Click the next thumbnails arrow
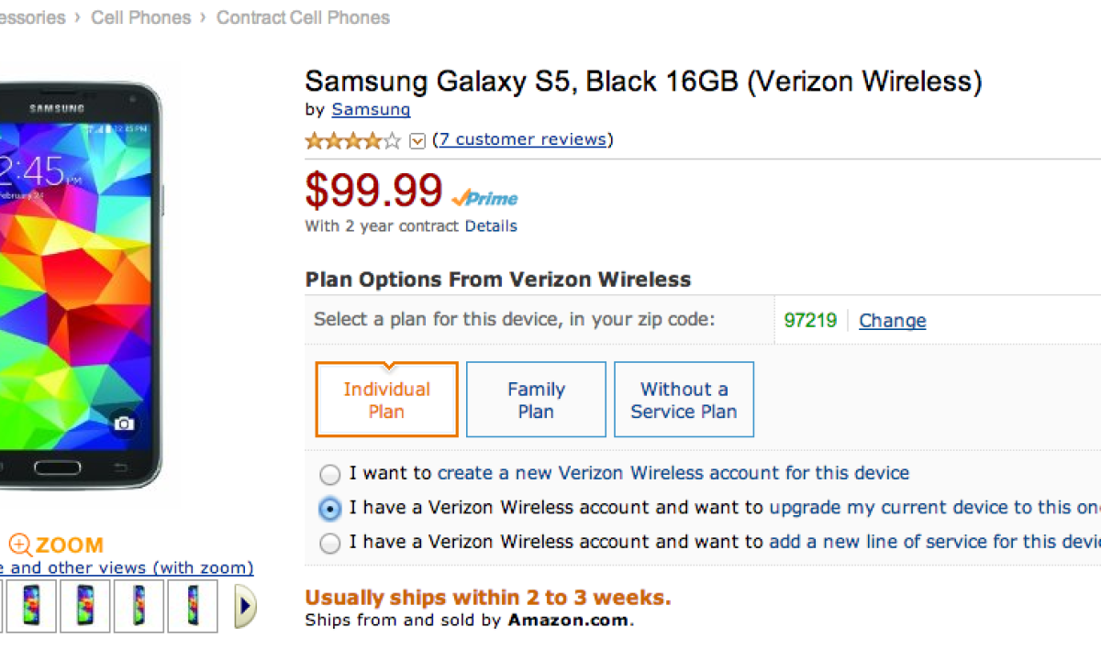The height and width of the screenshot is (660, 1101). coord(245,606)
